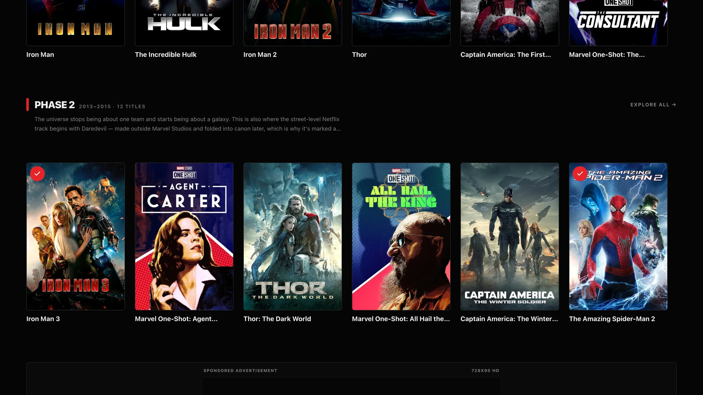
Task: Open the All Hail the King poster
Action: pos(401,236)
